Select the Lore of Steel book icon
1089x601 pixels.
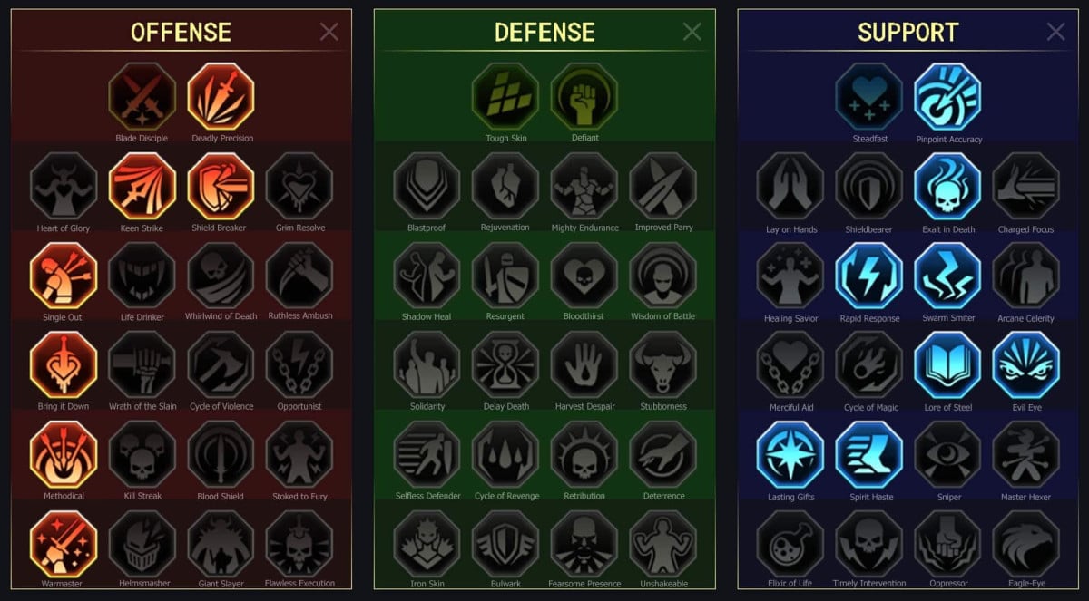coord(948,365)
